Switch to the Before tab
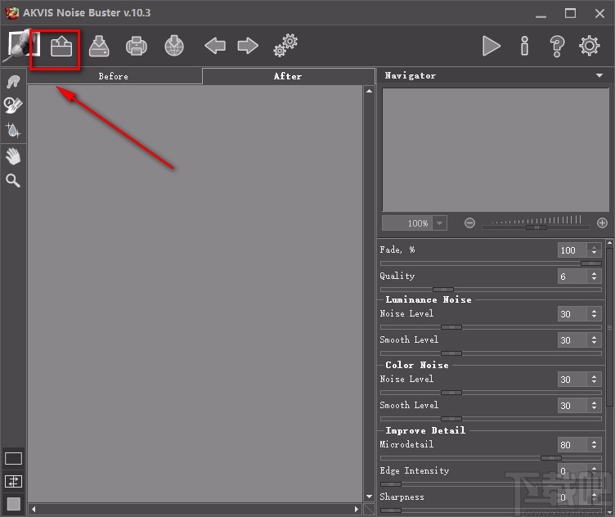Screen dimensions: 615x517 (x=114, y=76)
